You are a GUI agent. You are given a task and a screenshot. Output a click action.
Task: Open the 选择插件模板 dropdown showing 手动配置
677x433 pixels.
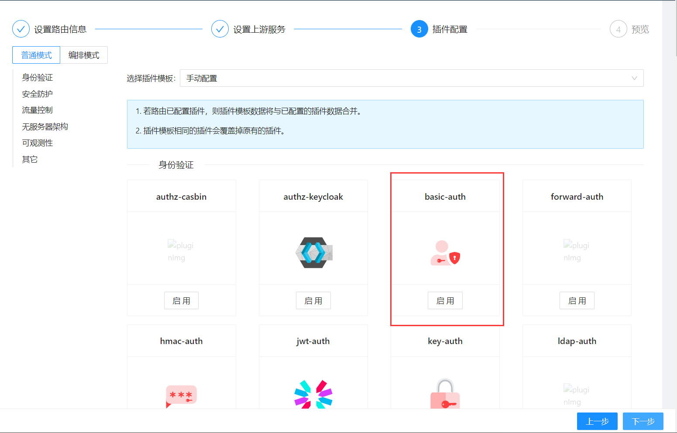412,78
